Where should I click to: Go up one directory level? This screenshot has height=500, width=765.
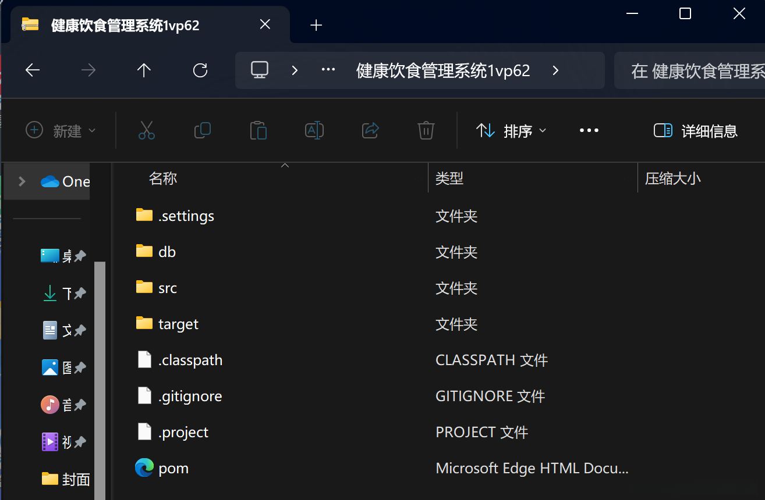coord(144,71)
